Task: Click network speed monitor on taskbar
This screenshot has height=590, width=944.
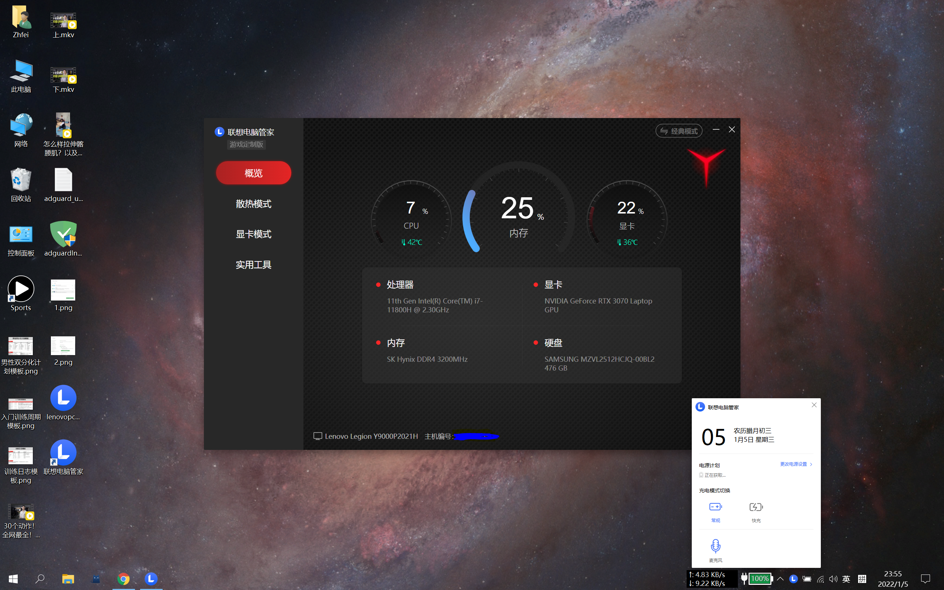Action: point(712,579)
